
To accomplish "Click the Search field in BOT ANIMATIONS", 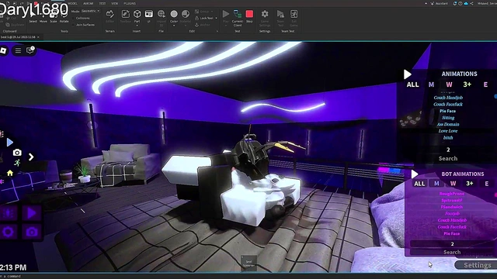I will (452, 252).
